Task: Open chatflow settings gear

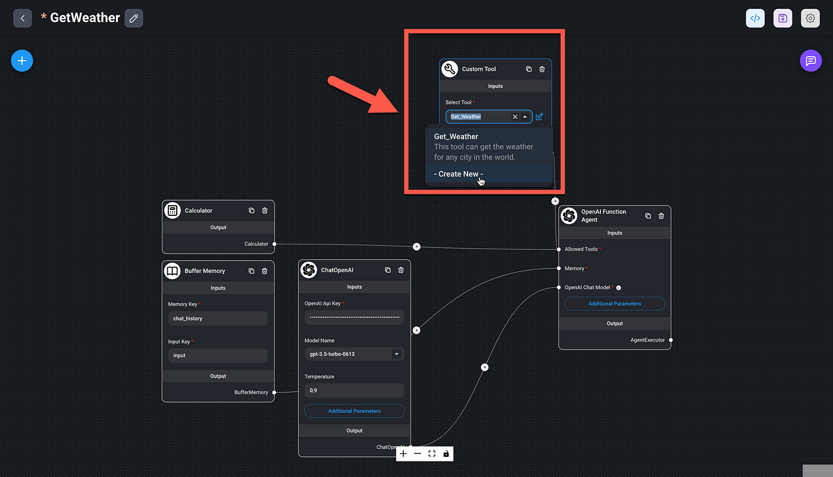Action: (810, 18)
